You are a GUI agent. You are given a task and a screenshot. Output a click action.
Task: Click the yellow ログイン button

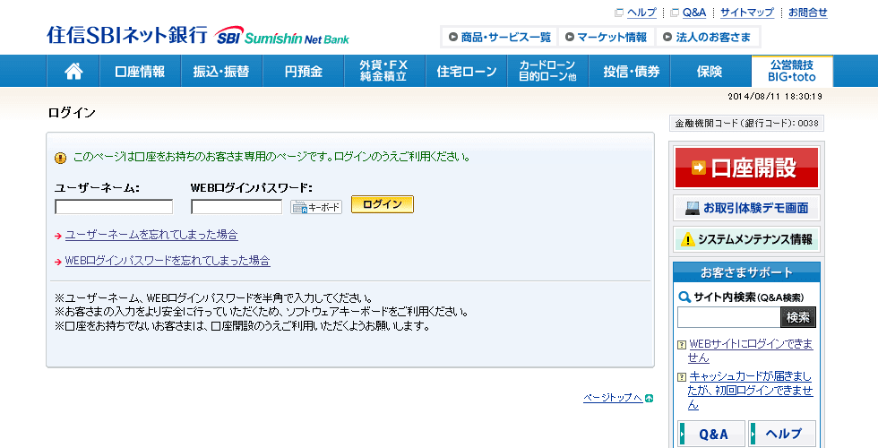click(x=383, y=204)
